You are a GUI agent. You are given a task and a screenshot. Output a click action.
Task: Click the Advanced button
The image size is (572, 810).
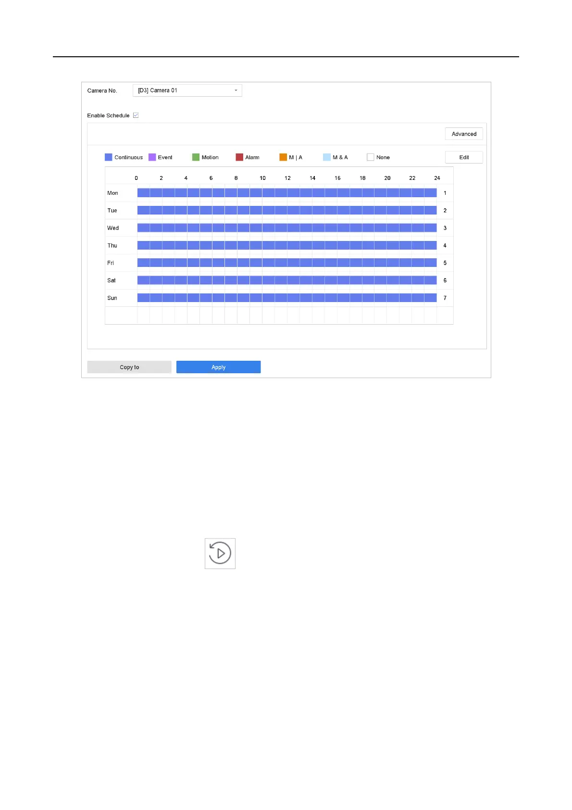(x=464, y=134)
